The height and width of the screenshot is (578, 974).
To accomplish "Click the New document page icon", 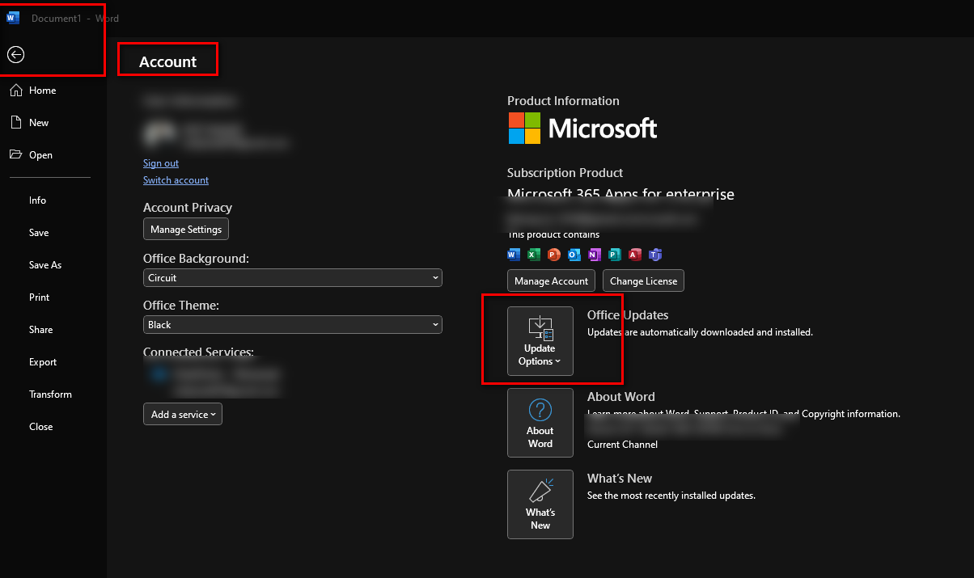I will coord(15,123).
